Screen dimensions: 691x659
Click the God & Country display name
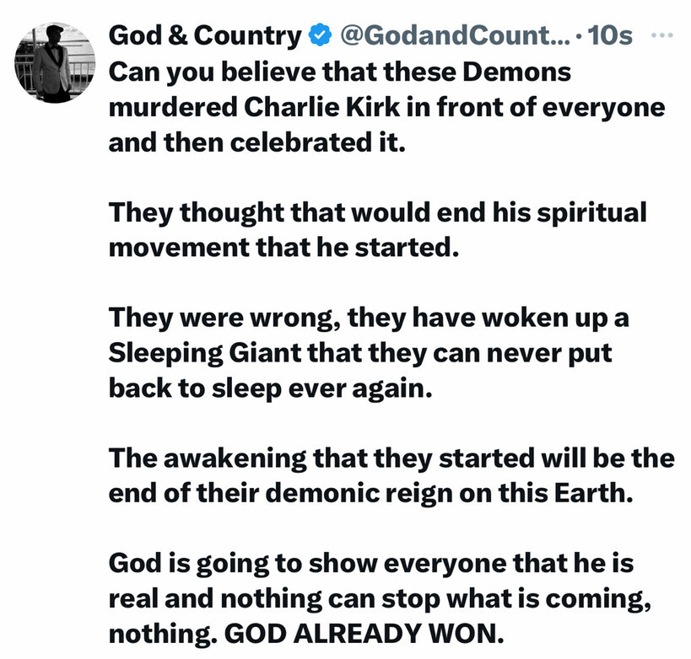pos(205,36)
